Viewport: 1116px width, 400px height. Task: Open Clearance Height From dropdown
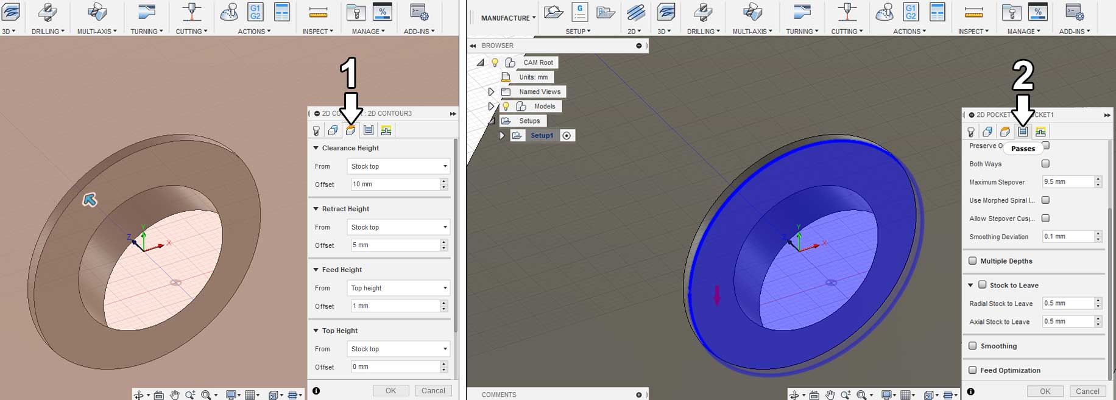[398, 166]
